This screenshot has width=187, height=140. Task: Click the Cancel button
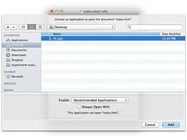(x=150, y=125)
